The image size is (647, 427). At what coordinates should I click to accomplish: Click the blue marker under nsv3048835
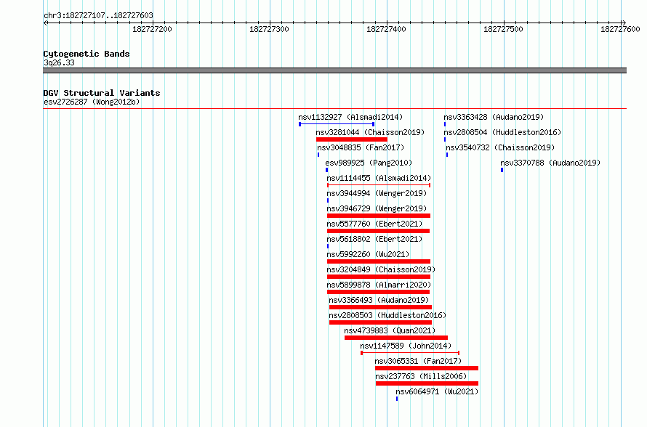pos(318,155)
